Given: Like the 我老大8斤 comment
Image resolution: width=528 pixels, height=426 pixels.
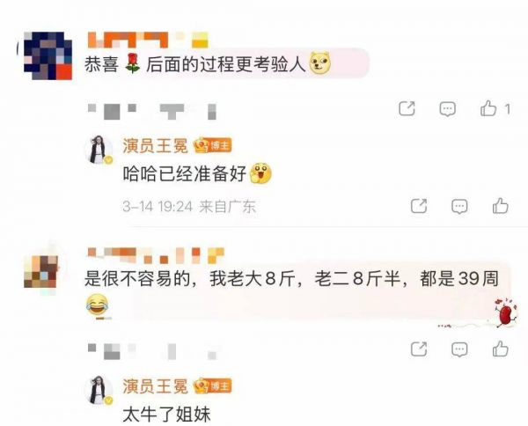Looking at the screenshot, I should click(x=501, y=349).
